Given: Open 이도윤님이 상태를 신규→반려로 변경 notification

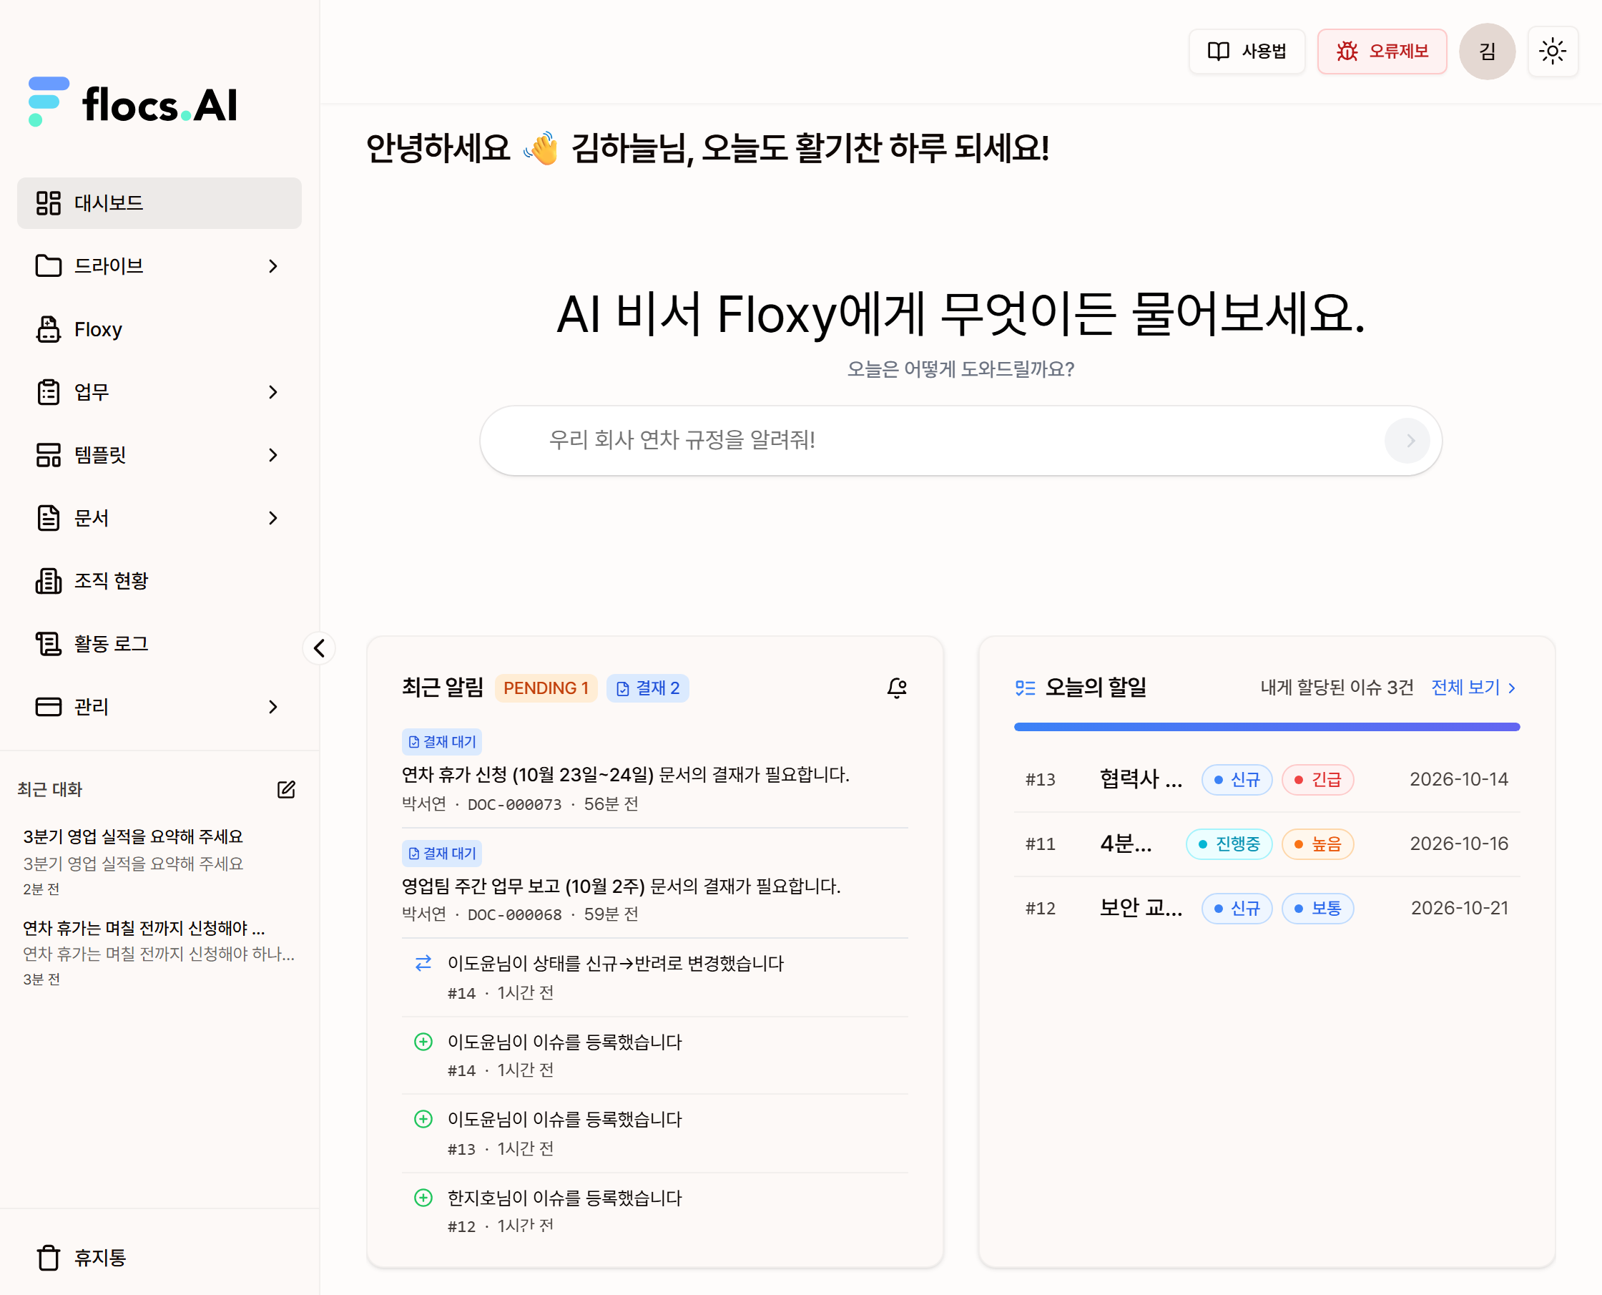Looking at the screenshot, I should point(654,977).
